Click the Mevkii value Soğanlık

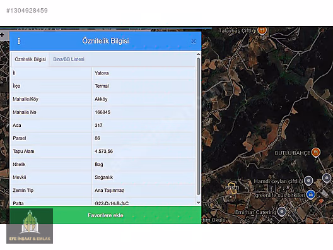click(144, 177)
